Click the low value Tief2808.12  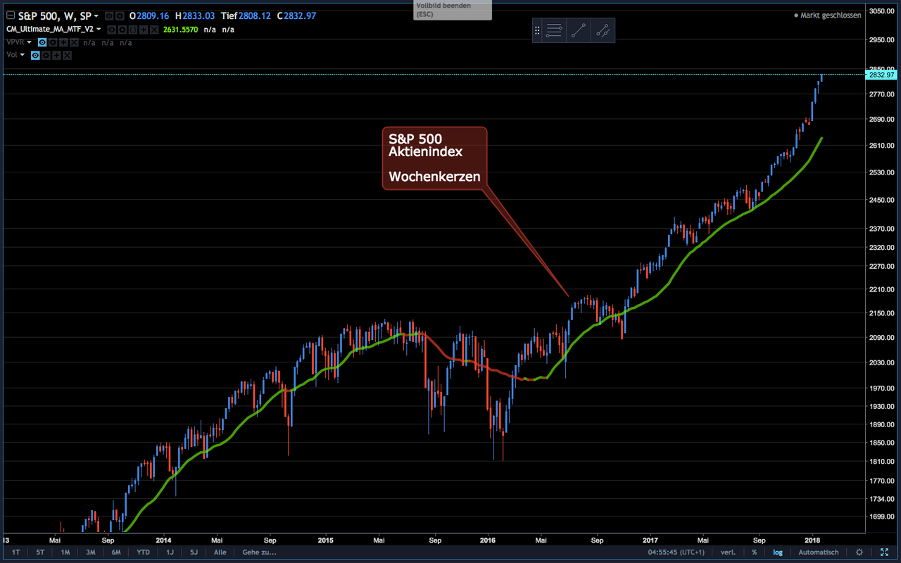point(247,15)
